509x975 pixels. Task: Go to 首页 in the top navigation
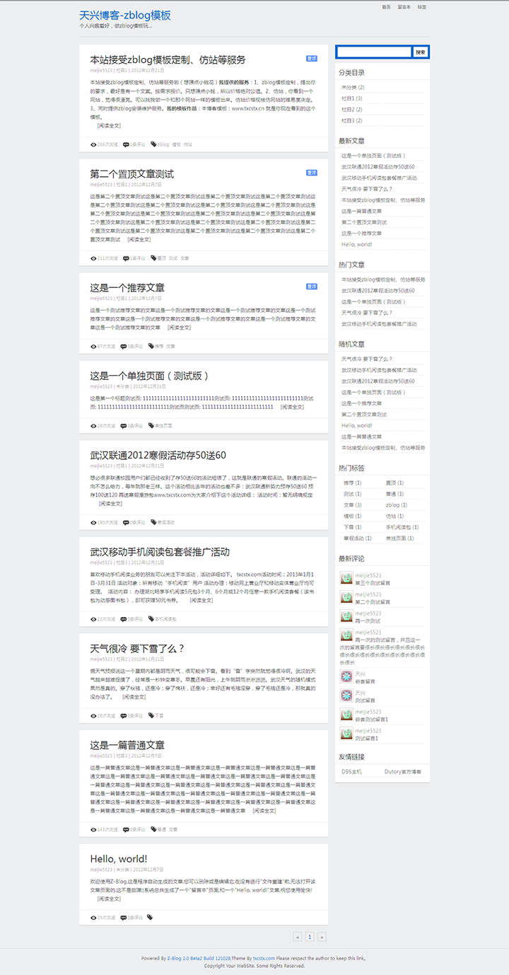tap(386, 6)
